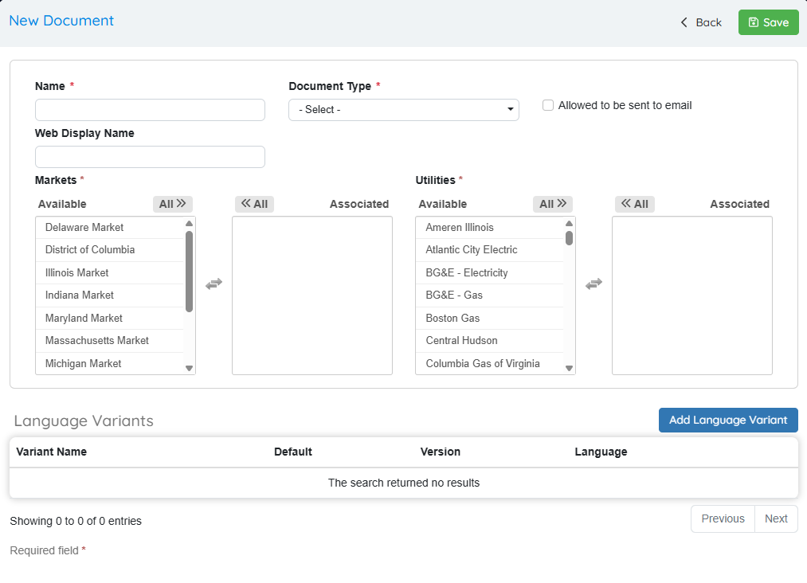
Task: Select Atlantic City Electric utility
Action: tap(490, 250)
